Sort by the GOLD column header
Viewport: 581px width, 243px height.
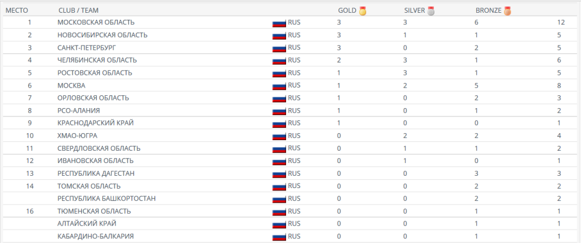point(347,11)
